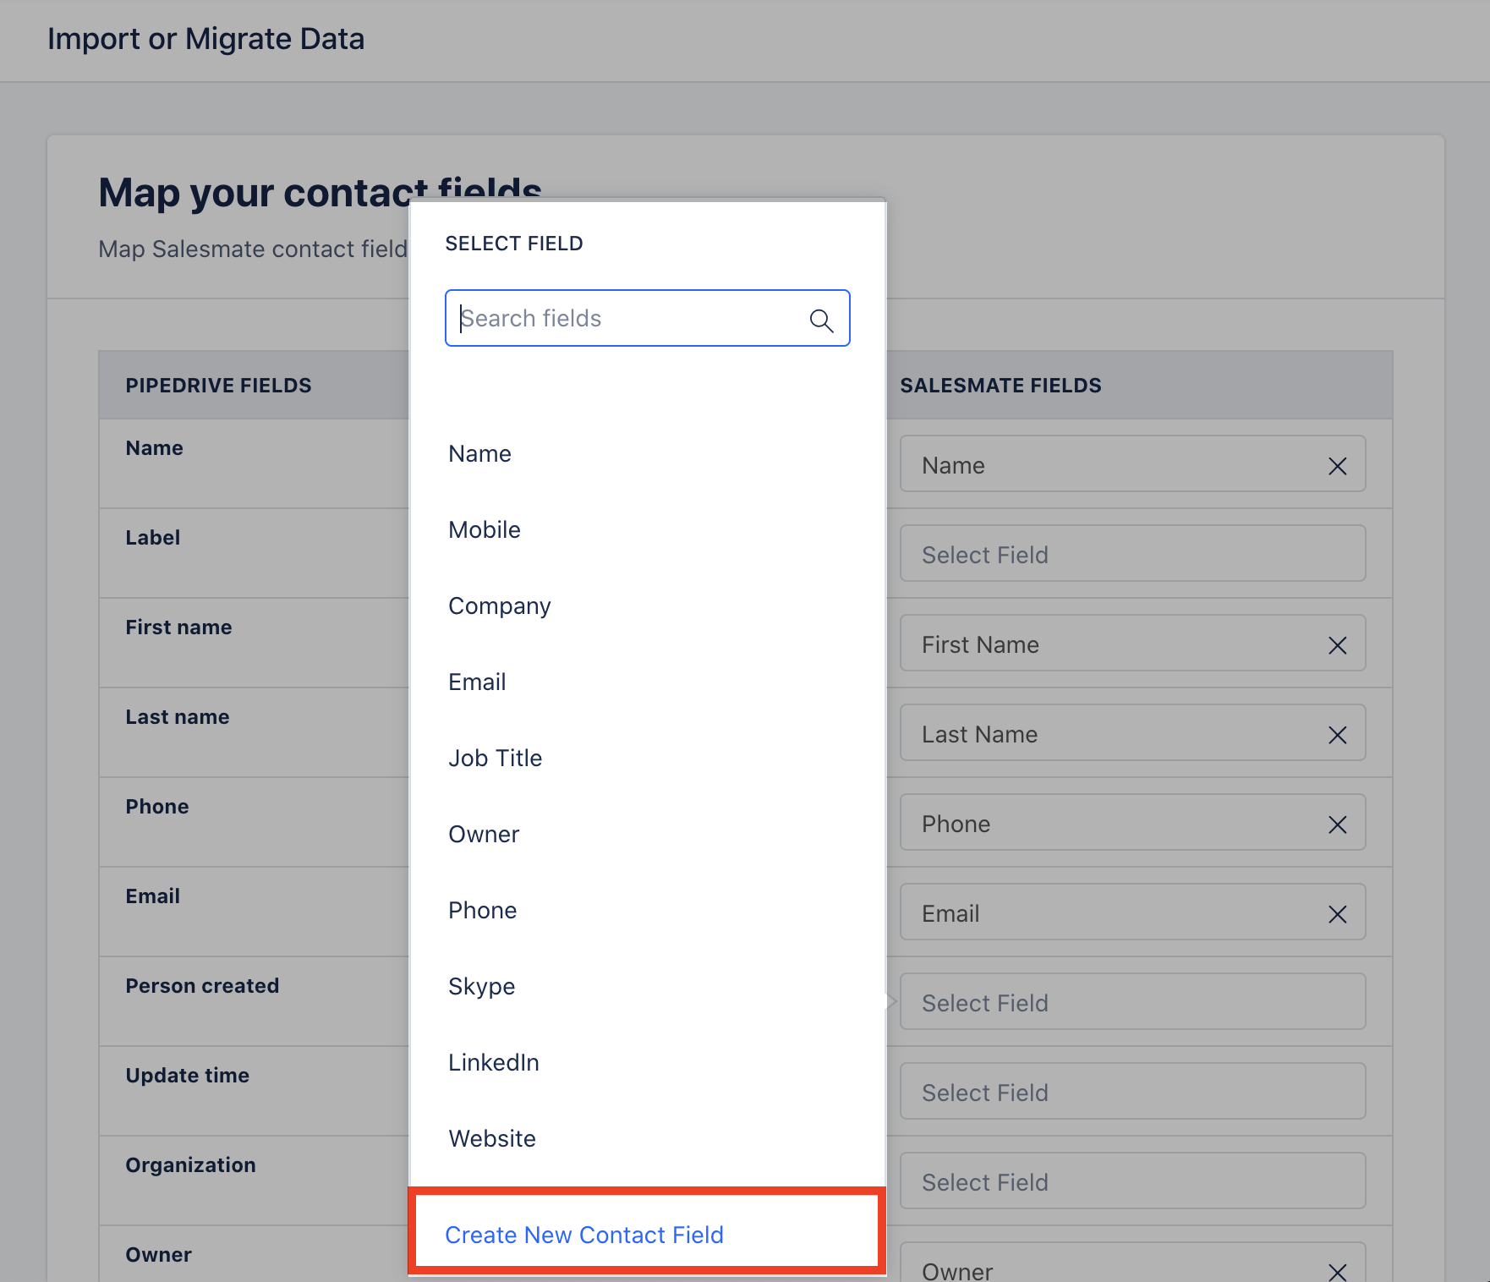
Task: Remove the Owner field mapping
Action: (1337, 1271)
